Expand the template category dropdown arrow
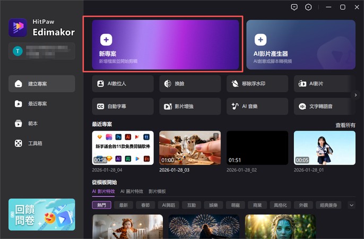 (351, 205)
